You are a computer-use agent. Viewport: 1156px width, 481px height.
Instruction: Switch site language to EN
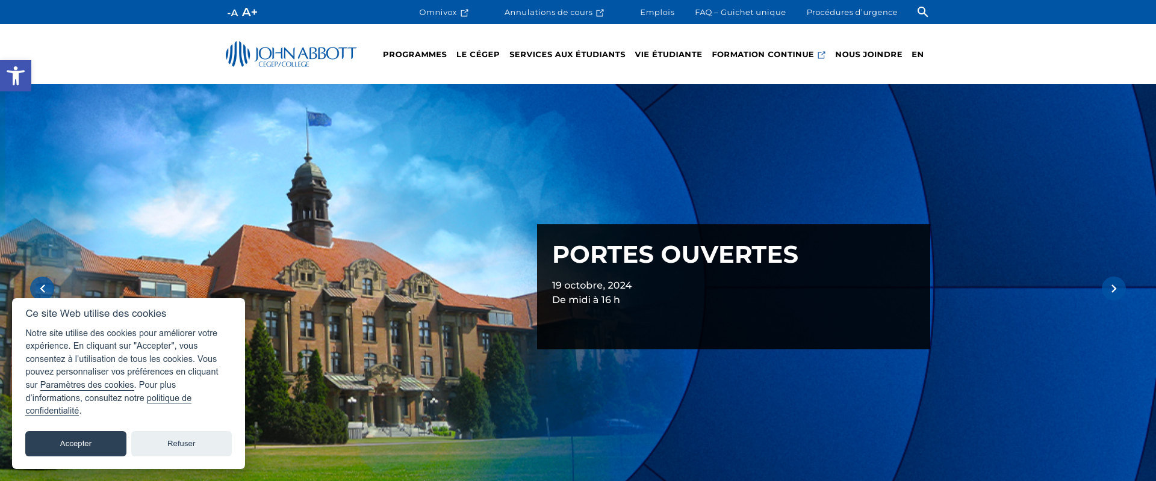pyautogui.click(x=917, y=54)
